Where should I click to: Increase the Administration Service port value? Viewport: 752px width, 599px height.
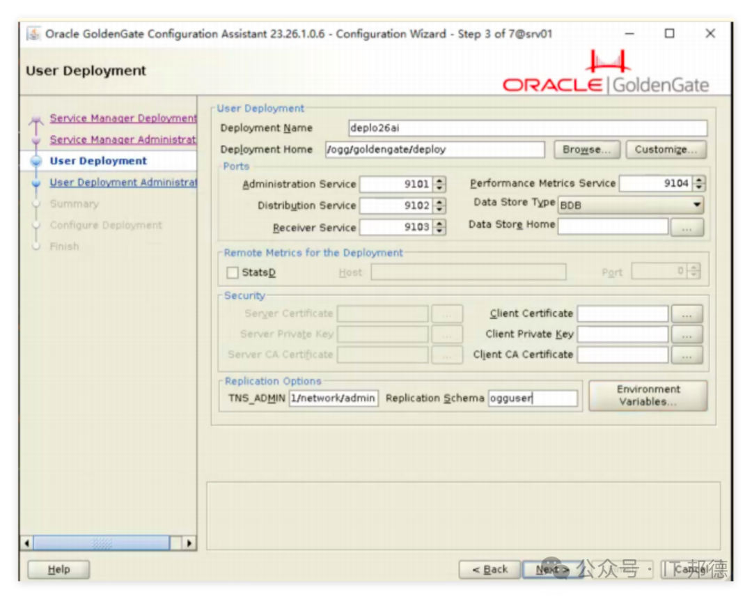(439, 180)
